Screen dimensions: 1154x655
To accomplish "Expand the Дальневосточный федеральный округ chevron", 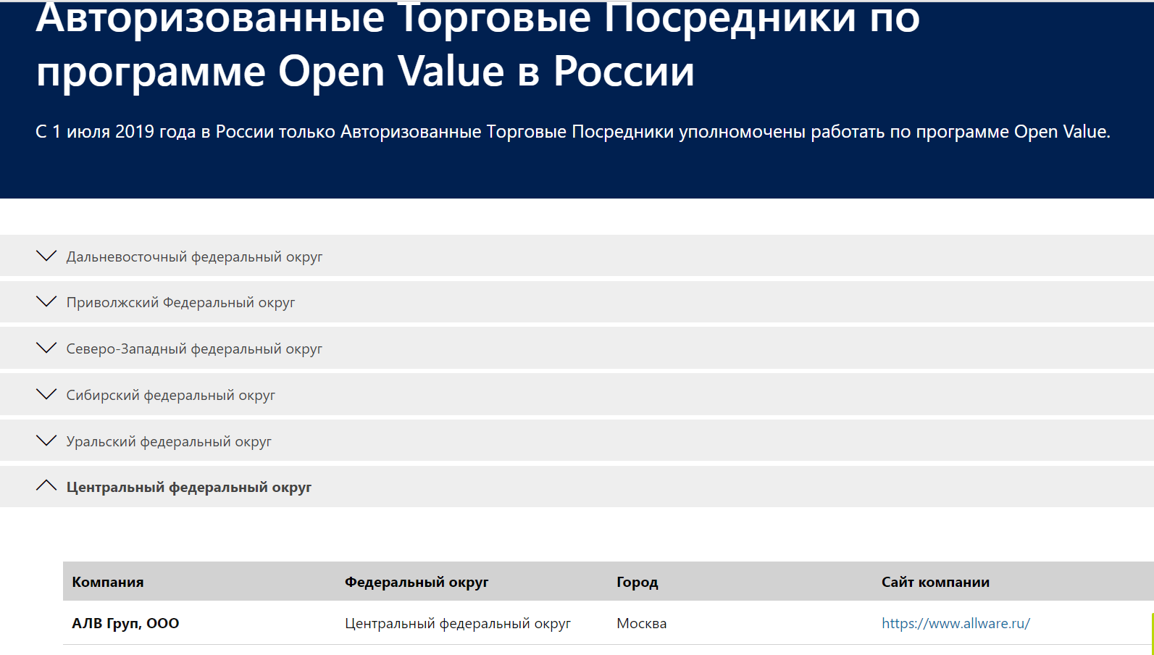I will coord(46,256).
